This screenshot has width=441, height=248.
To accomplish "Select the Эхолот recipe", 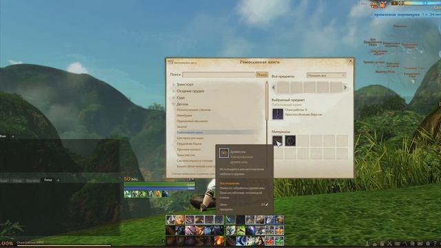I will tap(182, 127).
